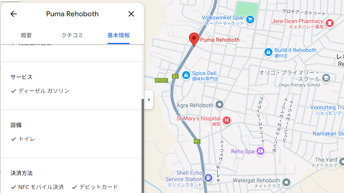Select St Mary's hospital H marker
Screen dimensions: 344x193
tap(227, 120)
